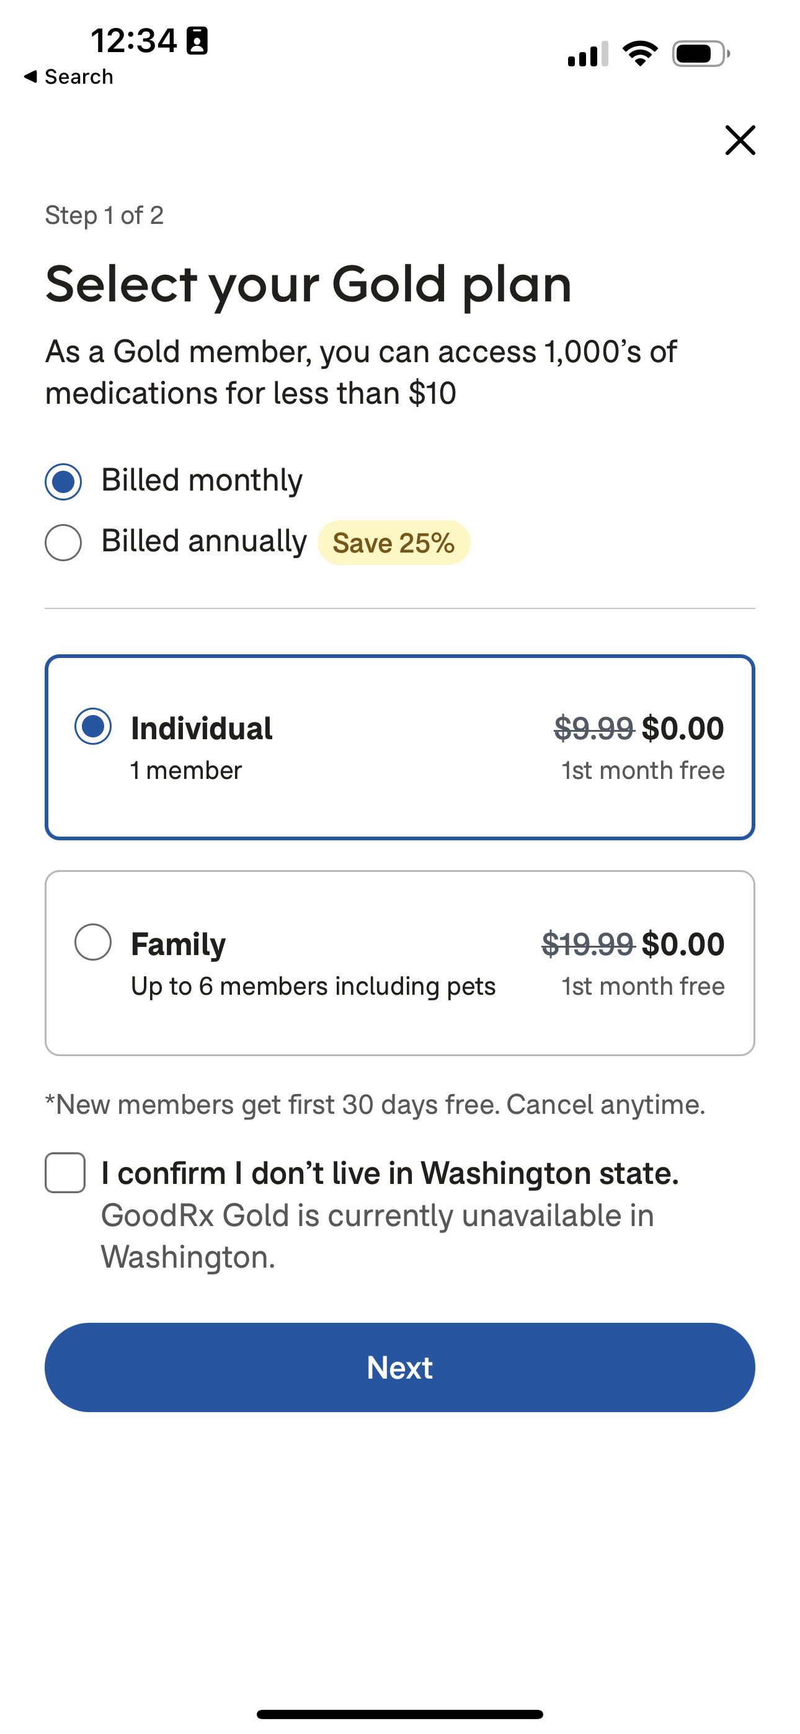Tap the contact card icon beside the clock
Screen dimensions: 800x1734
point(197,41)
